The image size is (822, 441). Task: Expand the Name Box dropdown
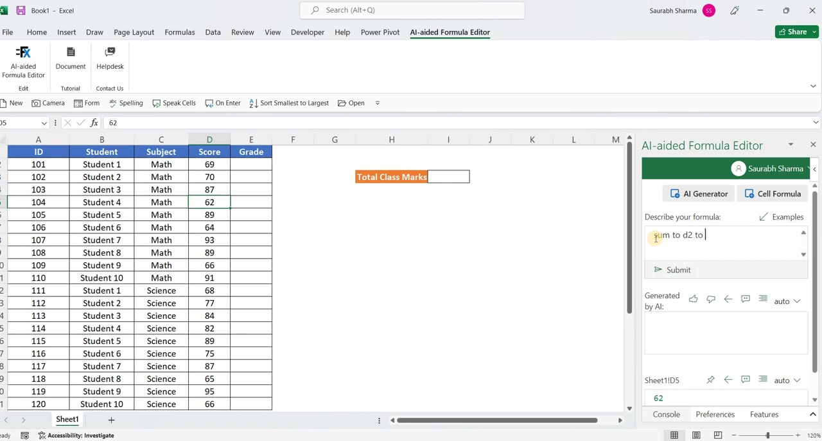point(44,123)
